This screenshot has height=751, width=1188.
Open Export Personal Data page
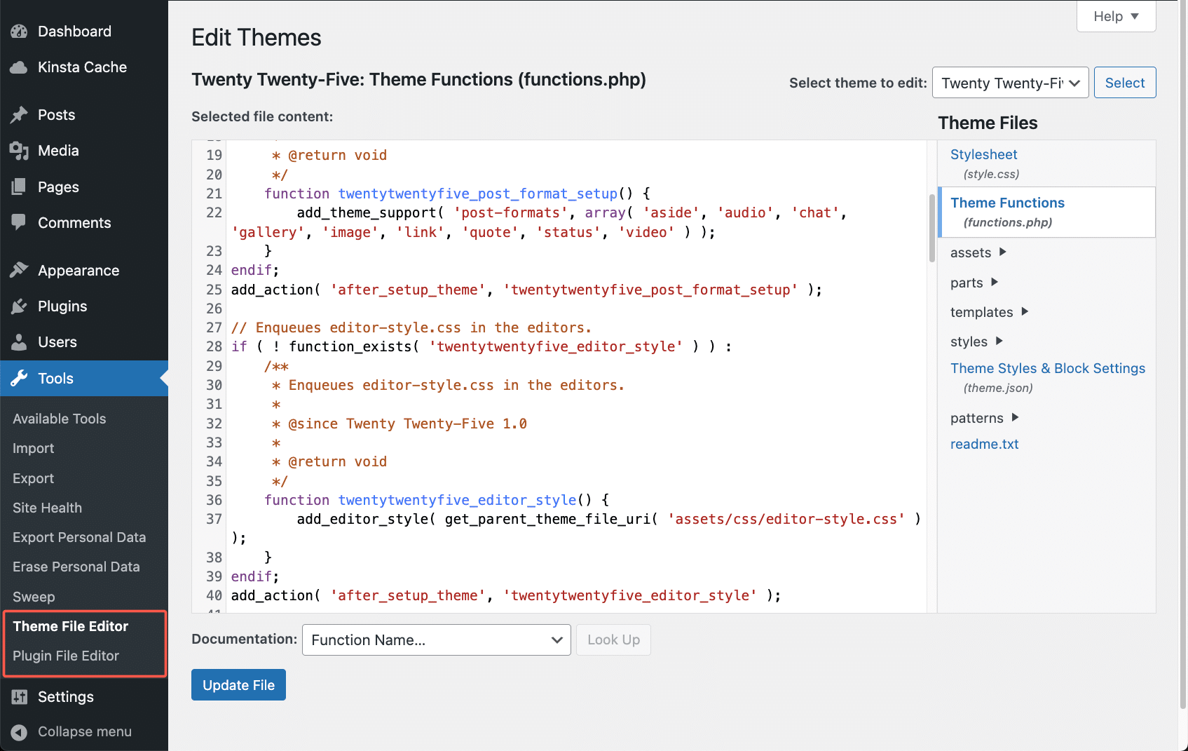pyautogui.click(x=79, y=537)
